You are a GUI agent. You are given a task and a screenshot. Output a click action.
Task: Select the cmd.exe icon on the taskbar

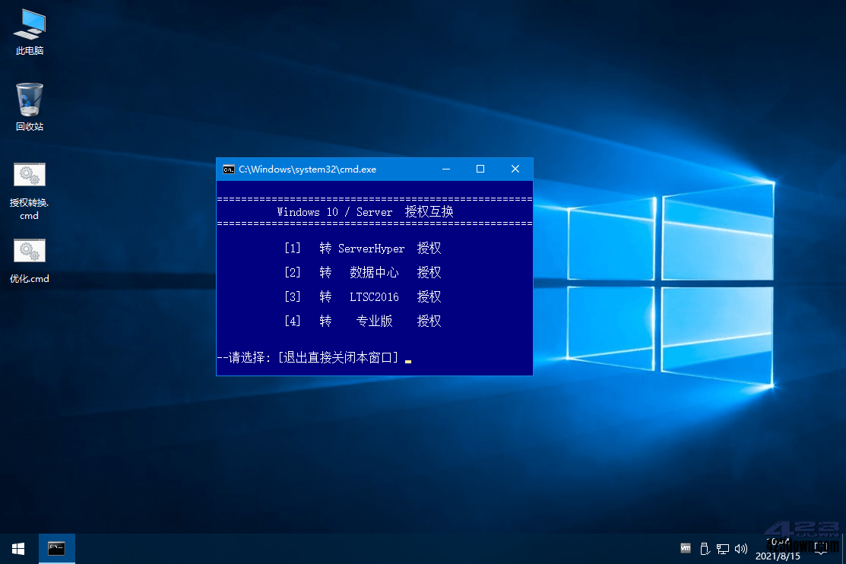click(x=57, y=548)
